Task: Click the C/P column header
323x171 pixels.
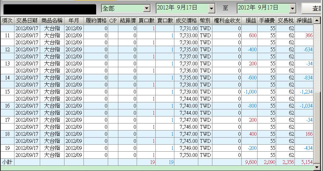Action: (113, 20)
